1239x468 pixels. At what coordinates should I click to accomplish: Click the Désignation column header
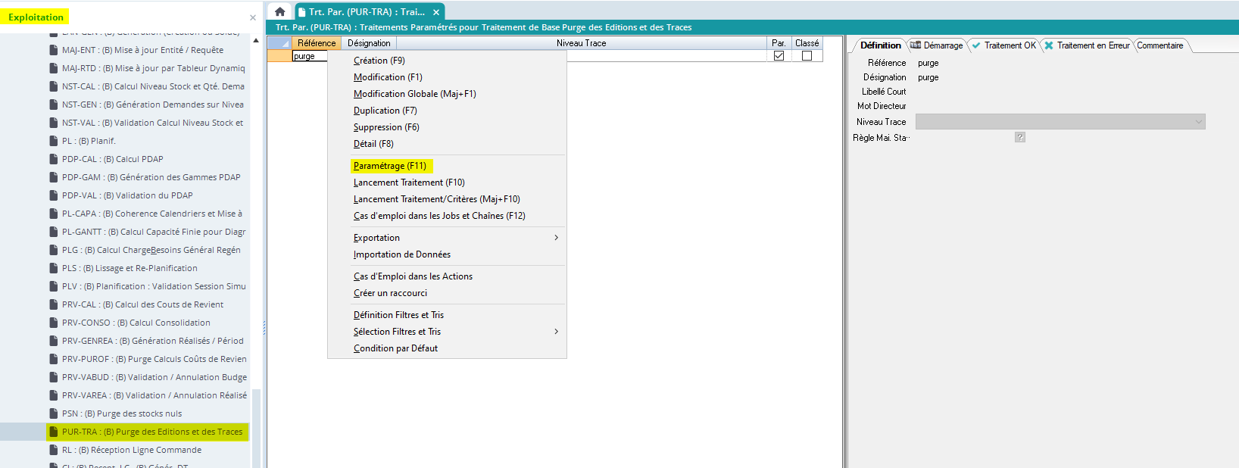[x=369, y=43]
